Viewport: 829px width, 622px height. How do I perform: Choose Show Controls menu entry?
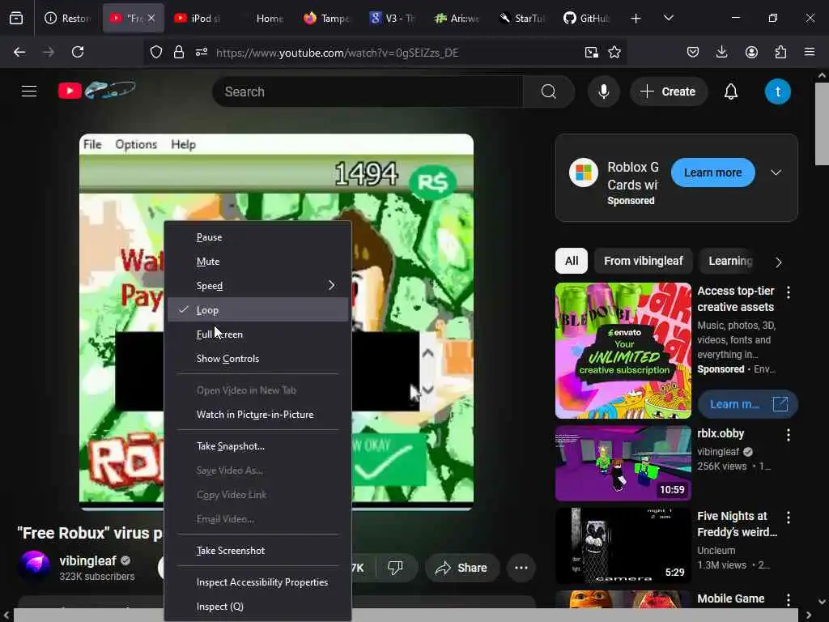pyautogui.click(x=258, y=359)
